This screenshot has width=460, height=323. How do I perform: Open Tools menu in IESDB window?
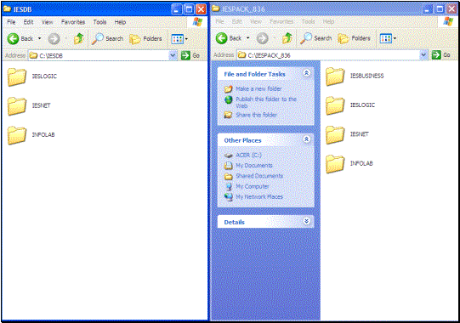[x=99, y=22]
